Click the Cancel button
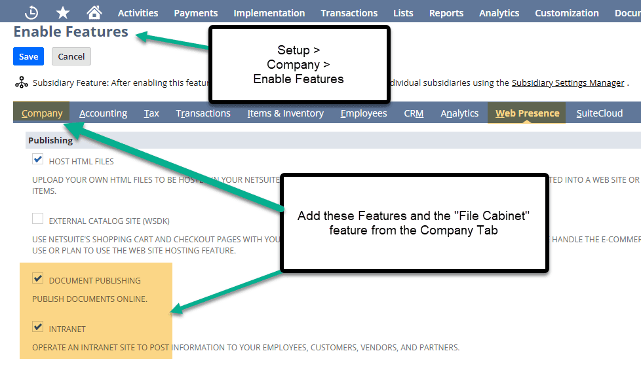This screenshot has height=370, width=641. point(71,56)
